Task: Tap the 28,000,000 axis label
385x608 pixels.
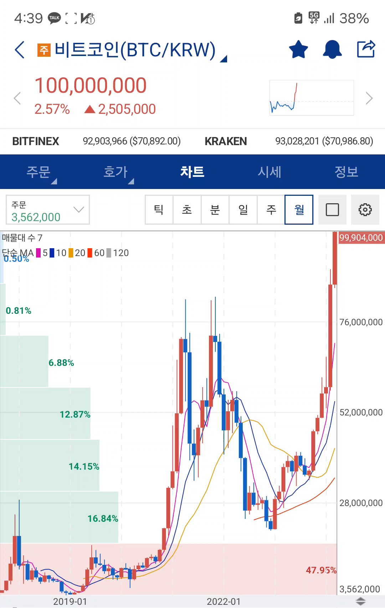Action: pyautogui.click(x=361, y=503)
